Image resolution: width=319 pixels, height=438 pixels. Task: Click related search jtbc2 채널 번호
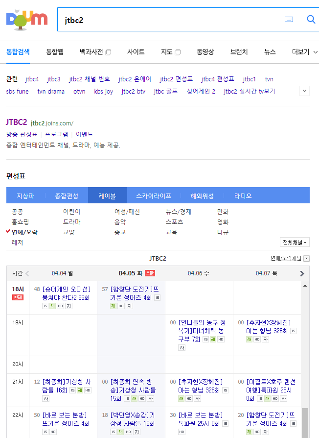90,79
